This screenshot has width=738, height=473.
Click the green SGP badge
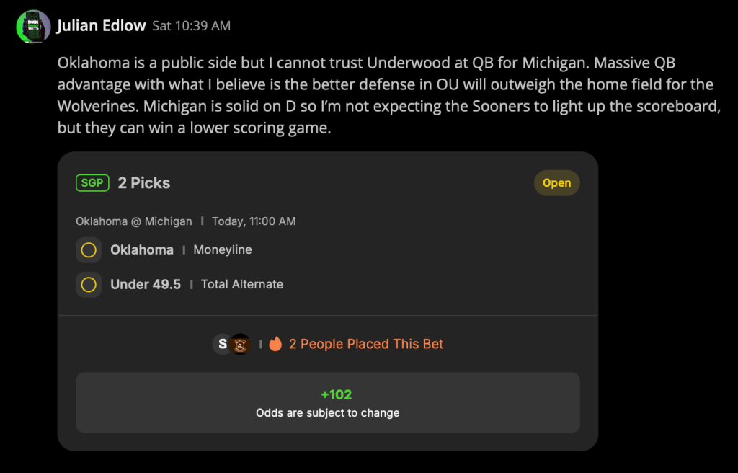pyautogui.click(x=92, y=183)
